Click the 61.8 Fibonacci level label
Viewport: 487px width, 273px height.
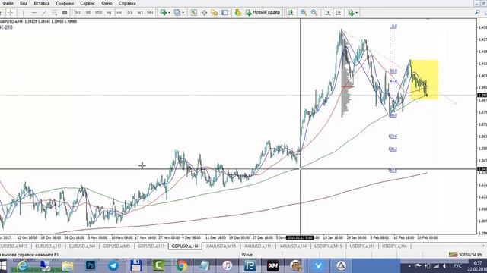click(x=393, y=81)
